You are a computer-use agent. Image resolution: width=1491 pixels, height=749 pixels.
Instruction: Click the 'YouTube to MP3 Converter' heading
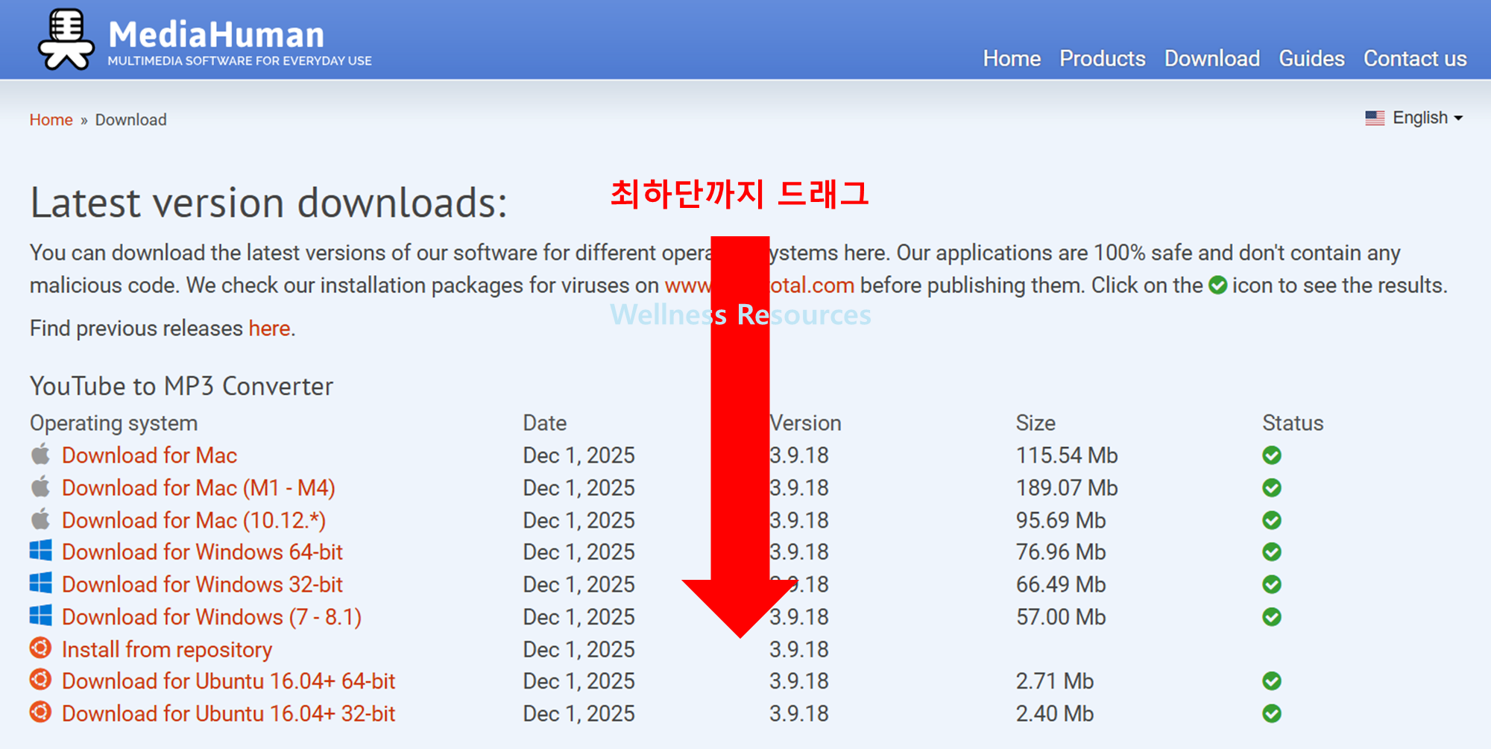pyautogui.click(x=181, y=386)
